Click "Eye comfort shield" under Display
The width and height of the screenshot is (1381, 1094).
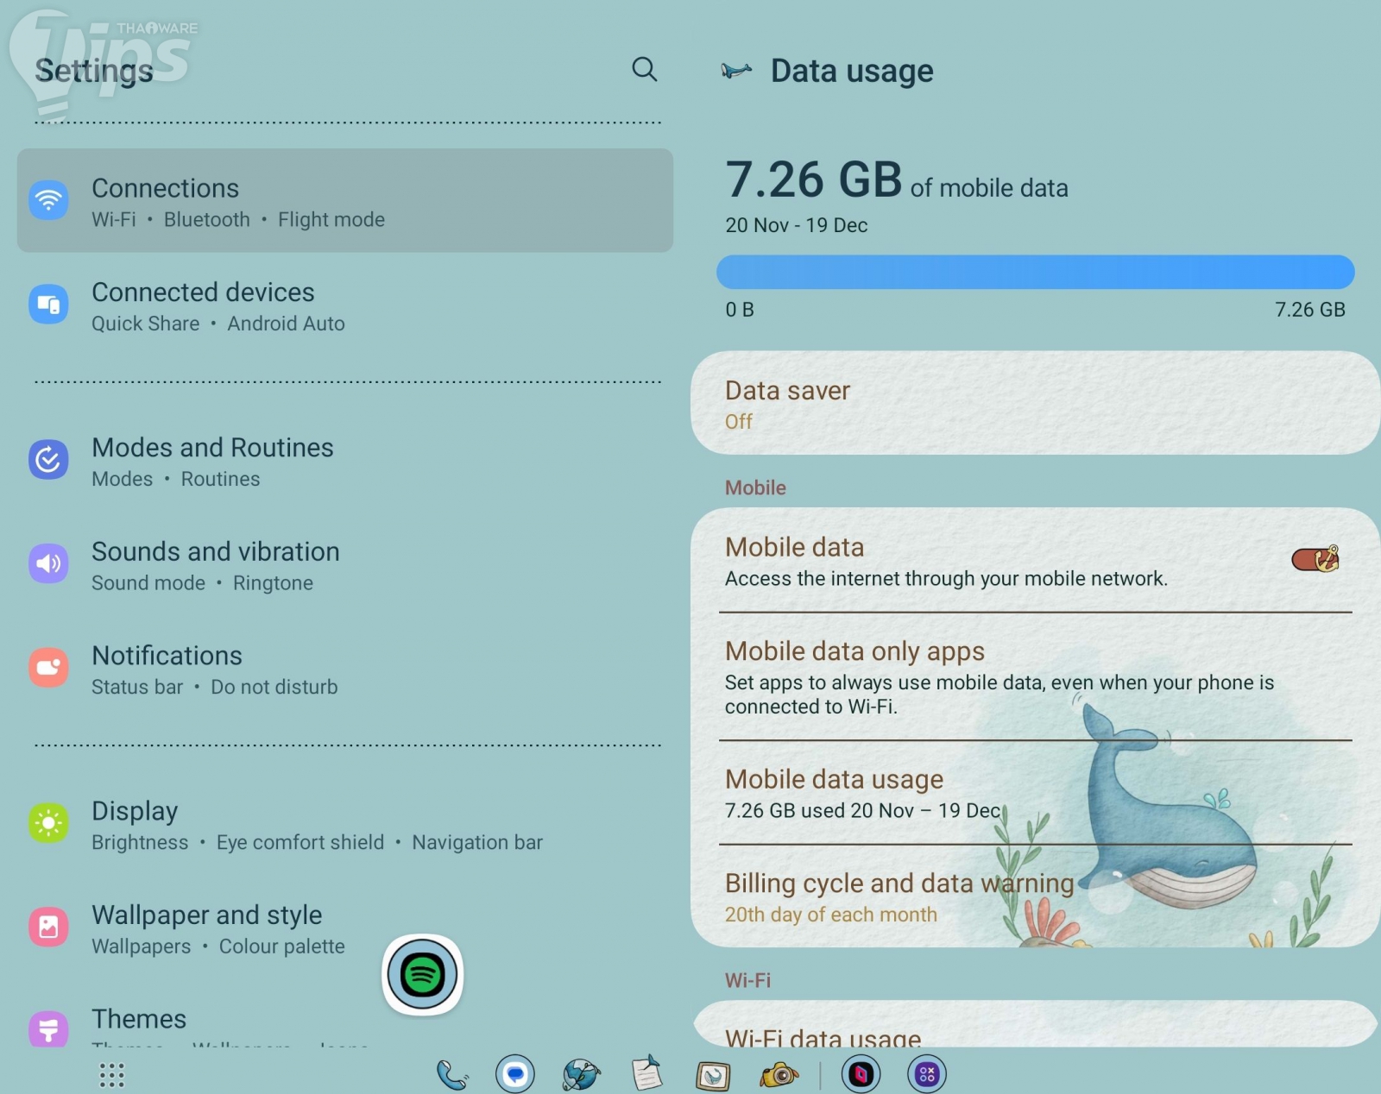point(300,842)
